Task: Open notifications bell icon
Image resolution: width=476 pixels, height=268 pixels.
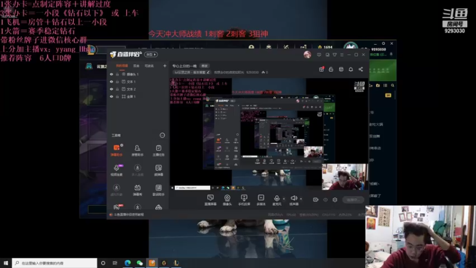Action: pyautogui.click(x=350, y=69)
